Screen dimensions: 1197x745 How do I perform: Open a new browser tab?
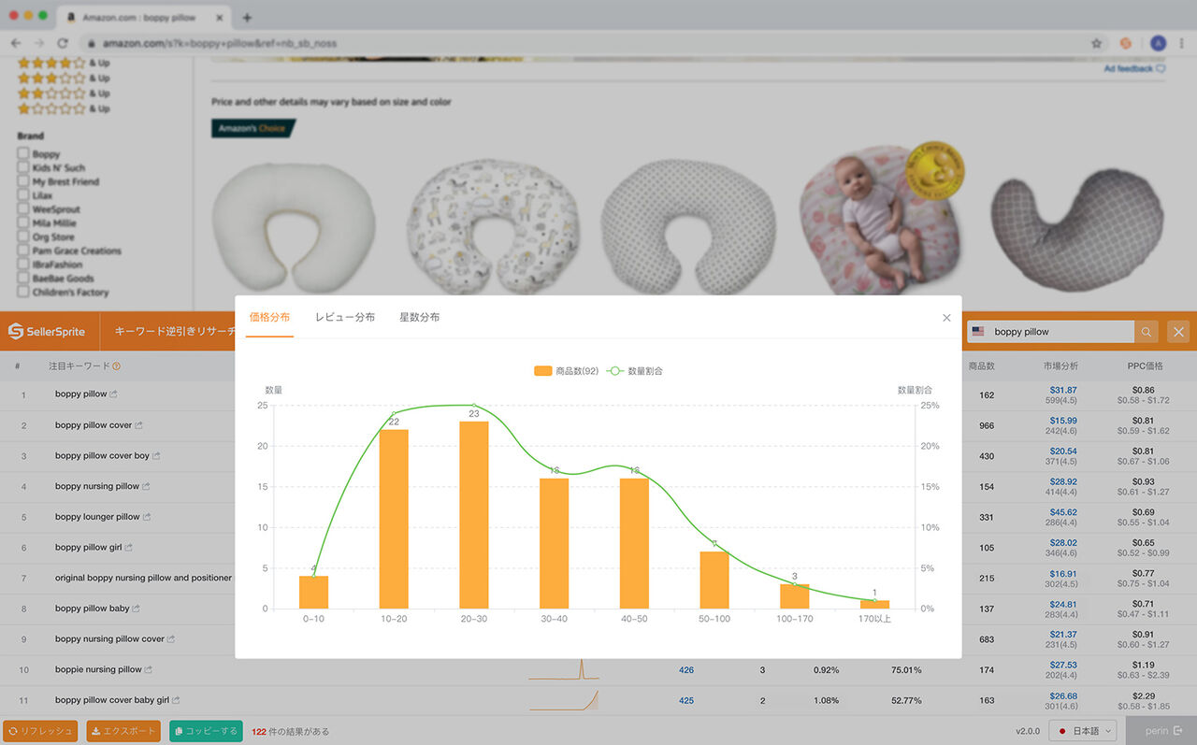pos(247,18)
